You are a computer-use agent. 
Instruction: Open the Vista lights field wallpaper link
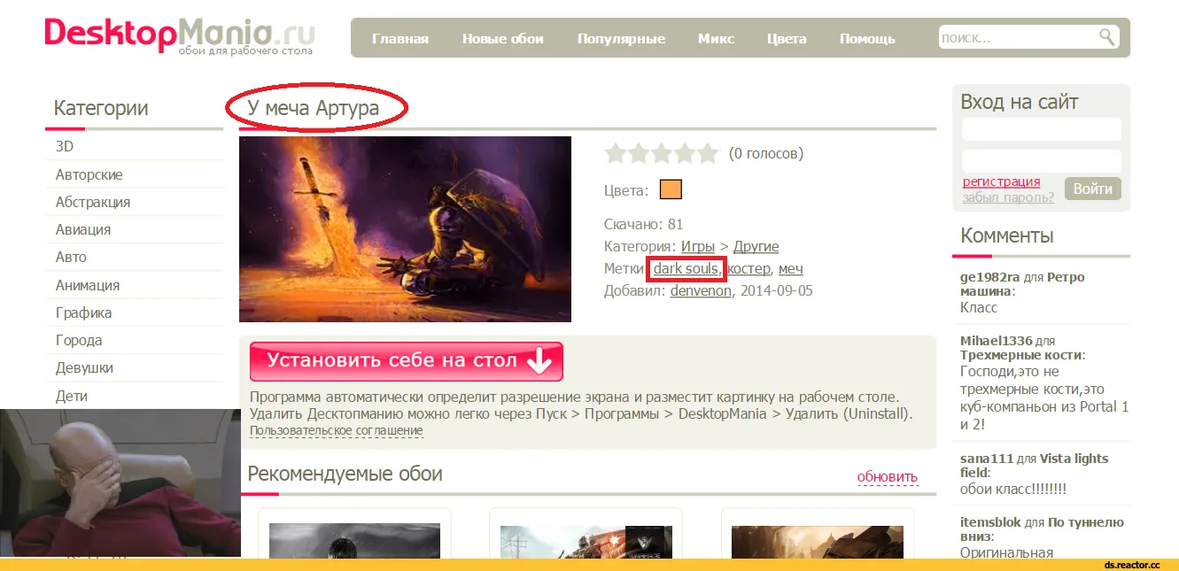tap(1035, 466)
